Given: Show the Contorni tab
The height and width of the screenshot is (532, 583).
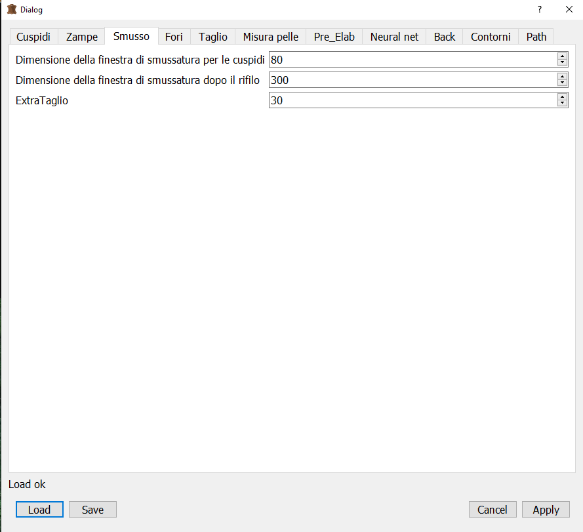Looking at the screenshot, I should pyautogui.click(x=491, y=37).
